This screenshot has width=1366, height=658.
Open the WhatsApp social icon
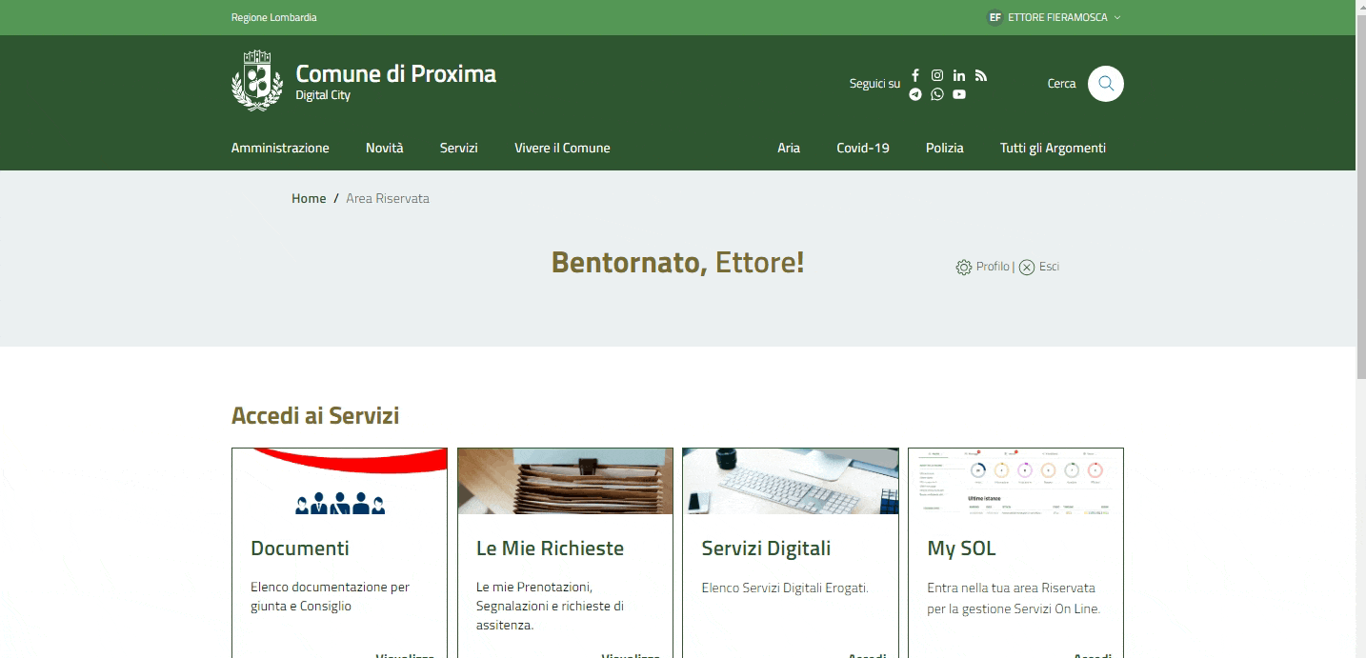tap(937, 94)
